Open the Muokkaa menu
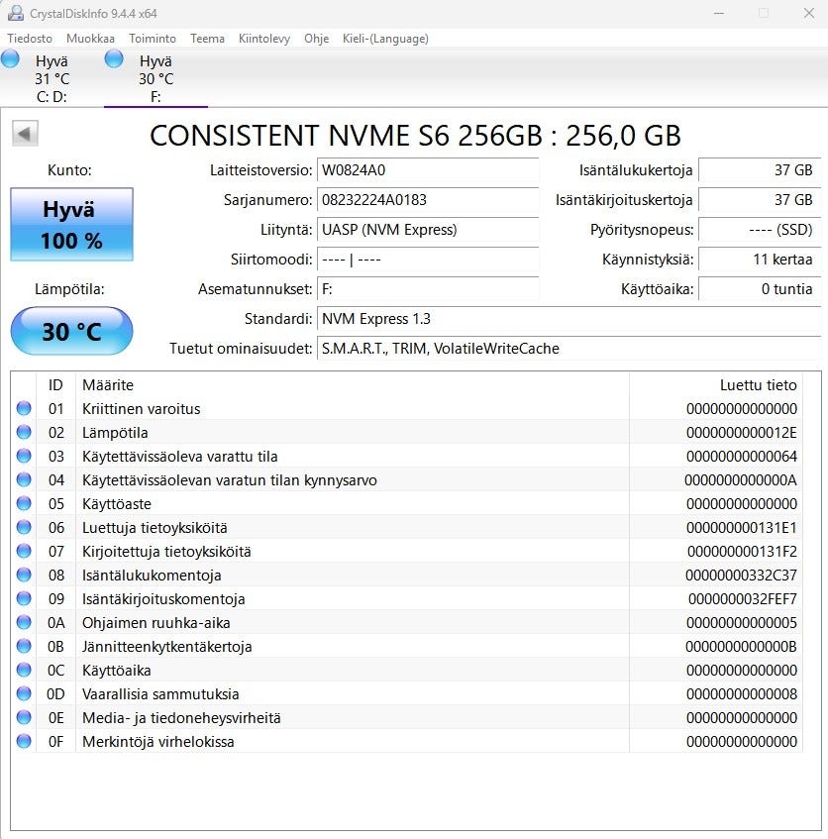This screenshot has width=828, height=839. (90, 39)
